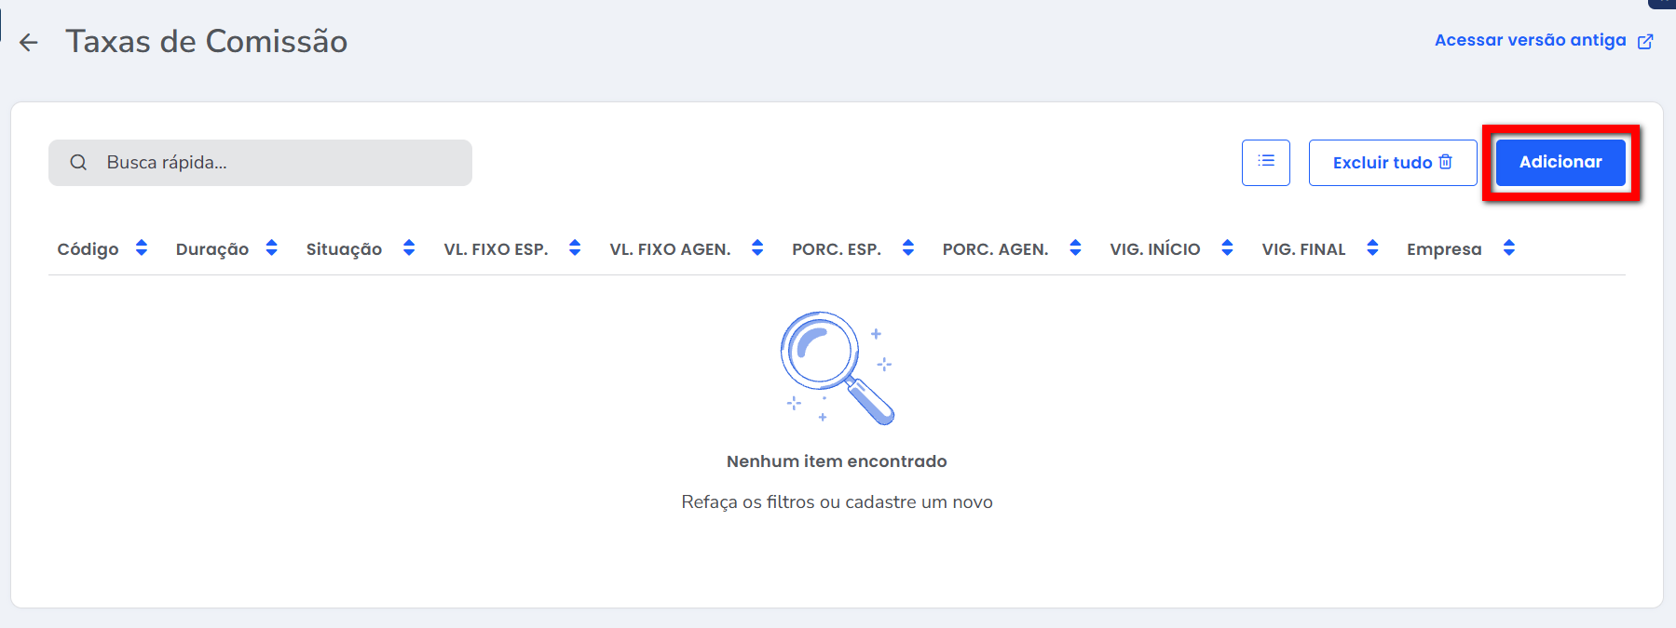Toggle sort arrows next to Situação
This screenshot has width=1676, height=628.
coord(409,247)
